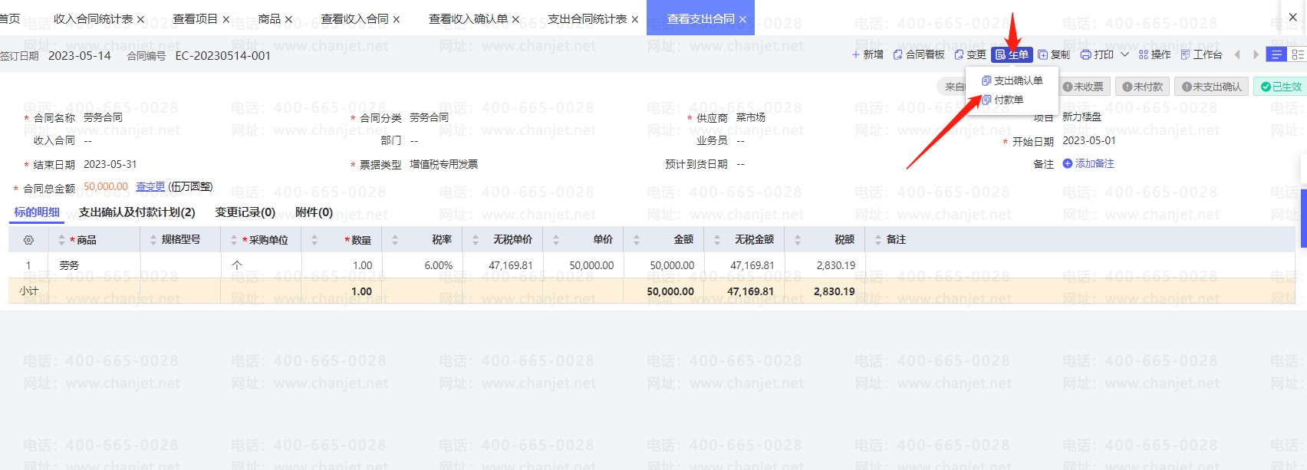Sort by 备注 column

pyautogui.click(x=878, y=240)
